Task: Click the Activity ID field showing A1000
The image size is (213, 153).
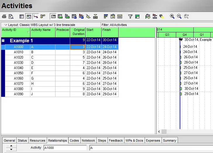Action: [65, 148]
